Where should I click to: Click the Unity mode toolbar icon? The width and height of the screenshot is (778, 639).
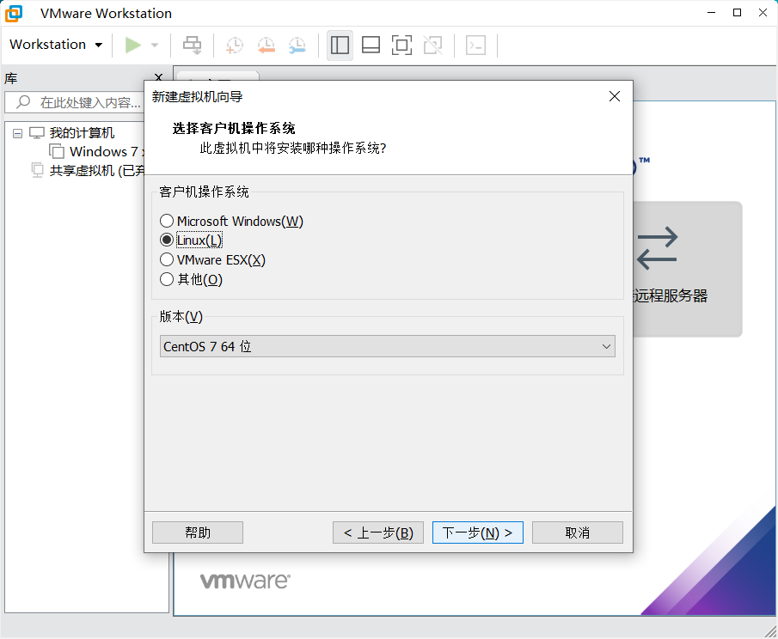click(x=433, y=46)
